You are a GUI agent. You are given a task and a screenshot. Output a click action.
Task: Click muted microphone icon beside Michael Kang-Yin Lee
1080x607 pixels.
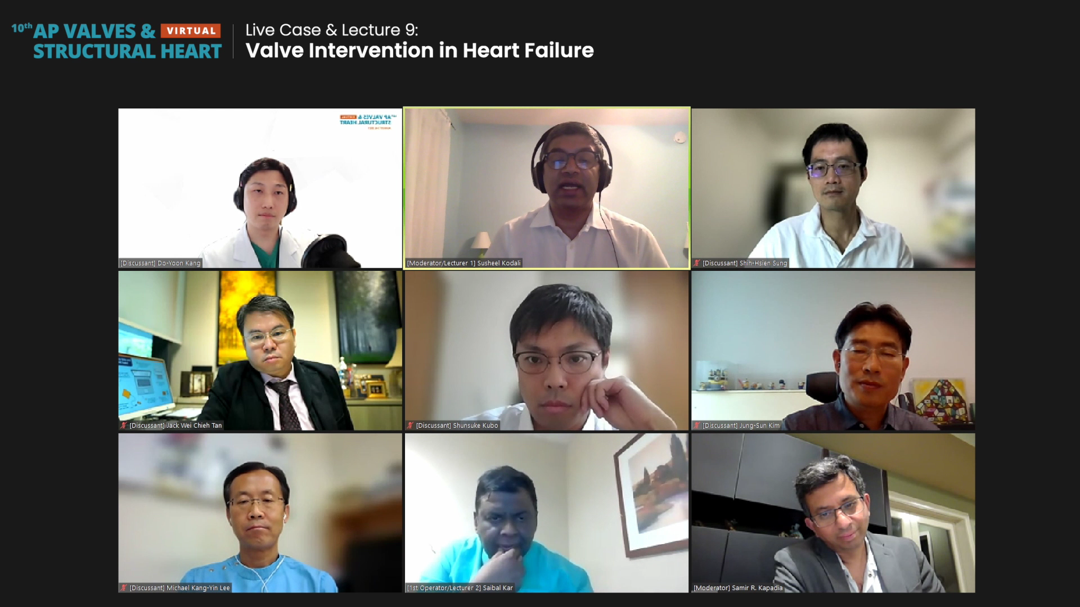124,588
